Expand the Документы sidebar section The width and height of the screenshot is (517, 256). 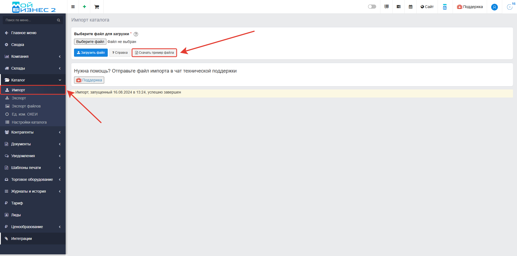pos(33,144)
